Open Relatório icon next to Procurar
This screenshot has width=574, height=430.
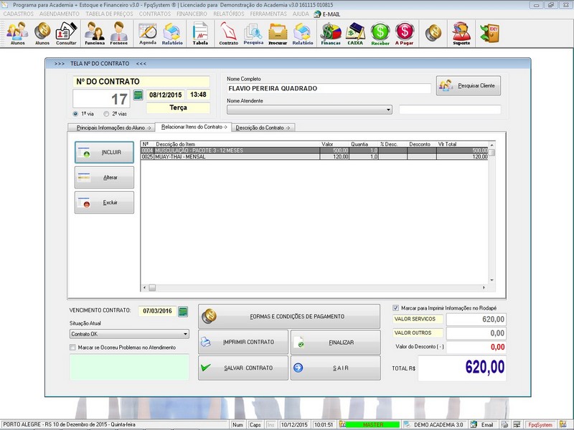pos(303,33)
